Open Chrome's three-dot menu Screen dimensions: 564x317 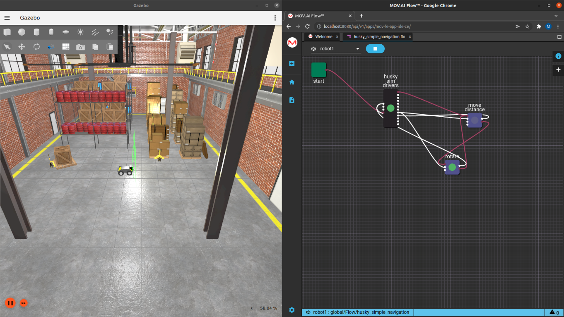click(x=558, y=26)
